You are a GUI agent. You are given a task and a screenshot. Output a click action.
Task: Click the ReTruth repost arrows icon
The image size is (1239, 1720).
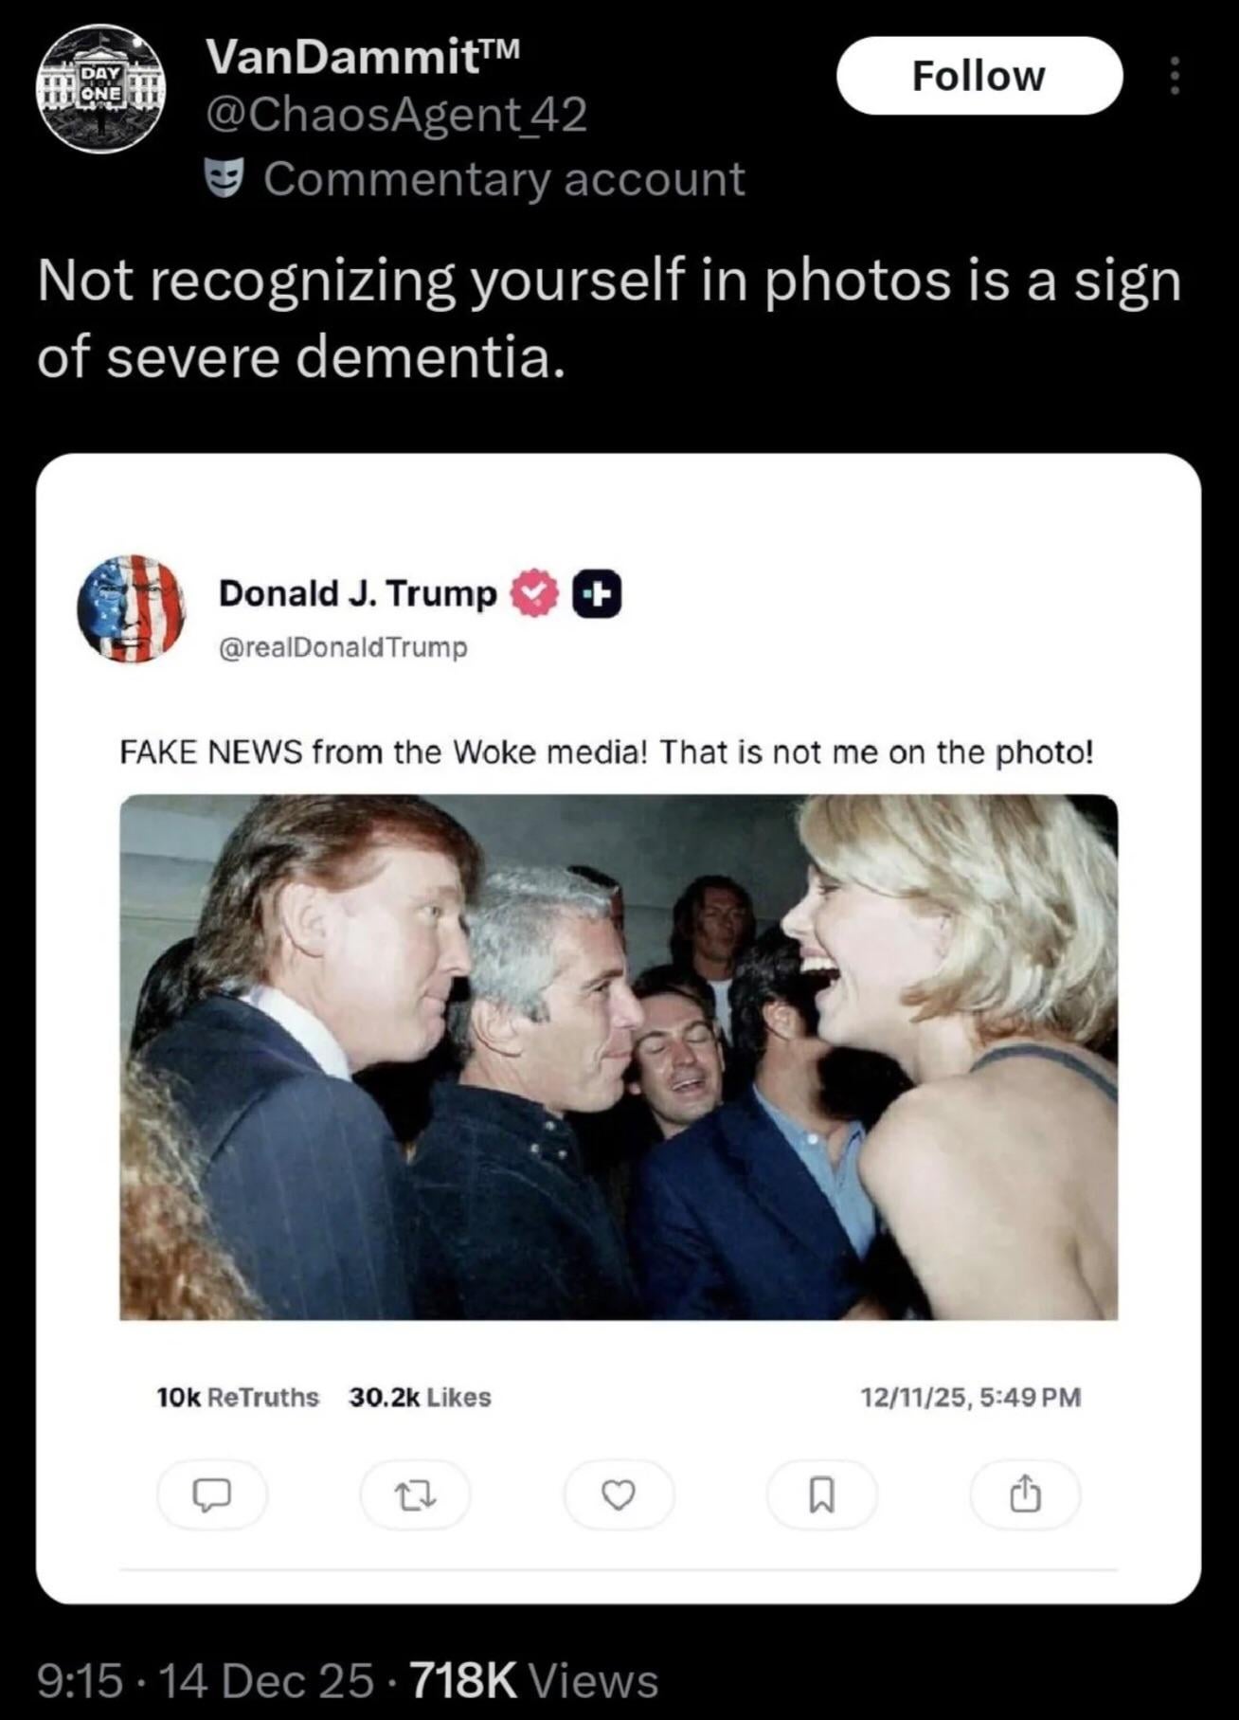pos(415,1494)
